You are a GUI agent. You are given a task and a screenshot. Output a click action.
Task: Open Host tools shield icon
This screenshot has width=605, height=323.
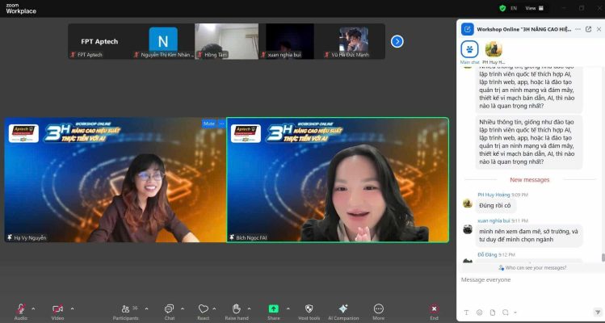308,308
